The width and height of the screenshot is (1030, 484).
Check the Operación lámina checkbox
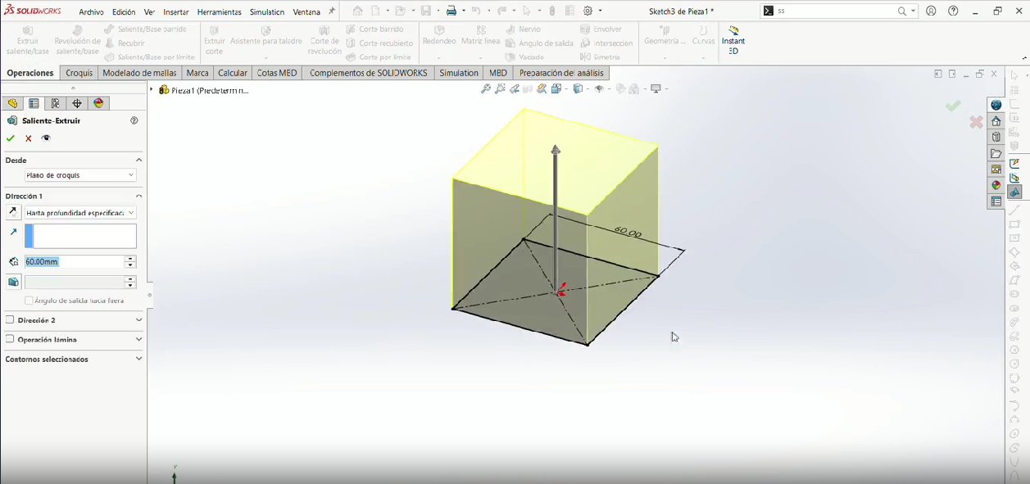pos(10,339)
